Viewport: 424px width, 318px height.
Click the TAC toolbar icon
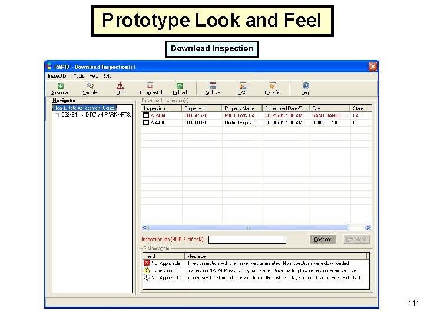click(x=243, y=86)
